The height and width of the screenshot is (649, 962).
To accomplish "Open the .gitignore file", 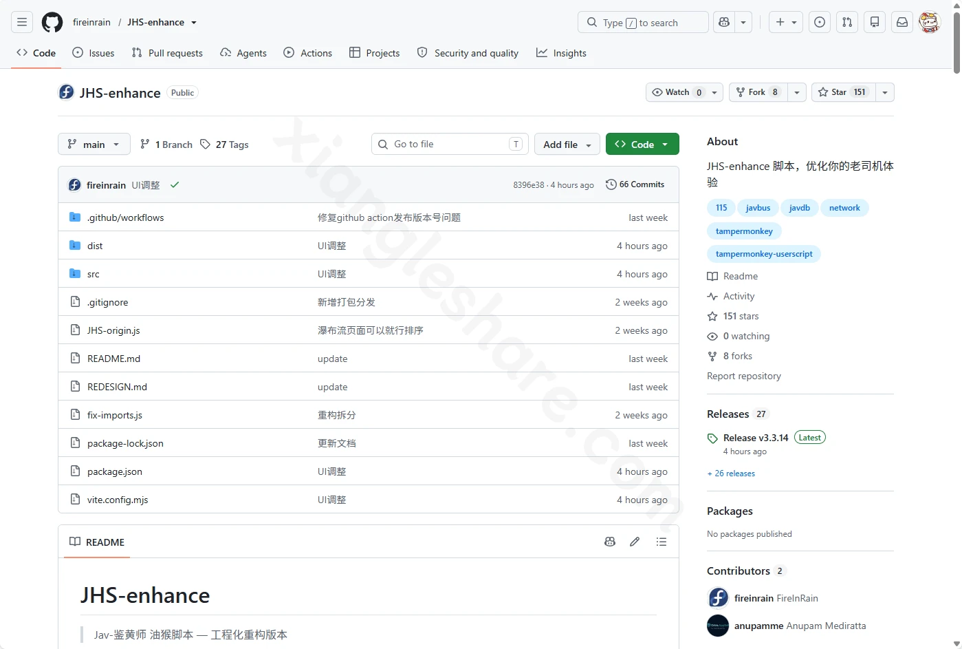I will click(108, 302).
